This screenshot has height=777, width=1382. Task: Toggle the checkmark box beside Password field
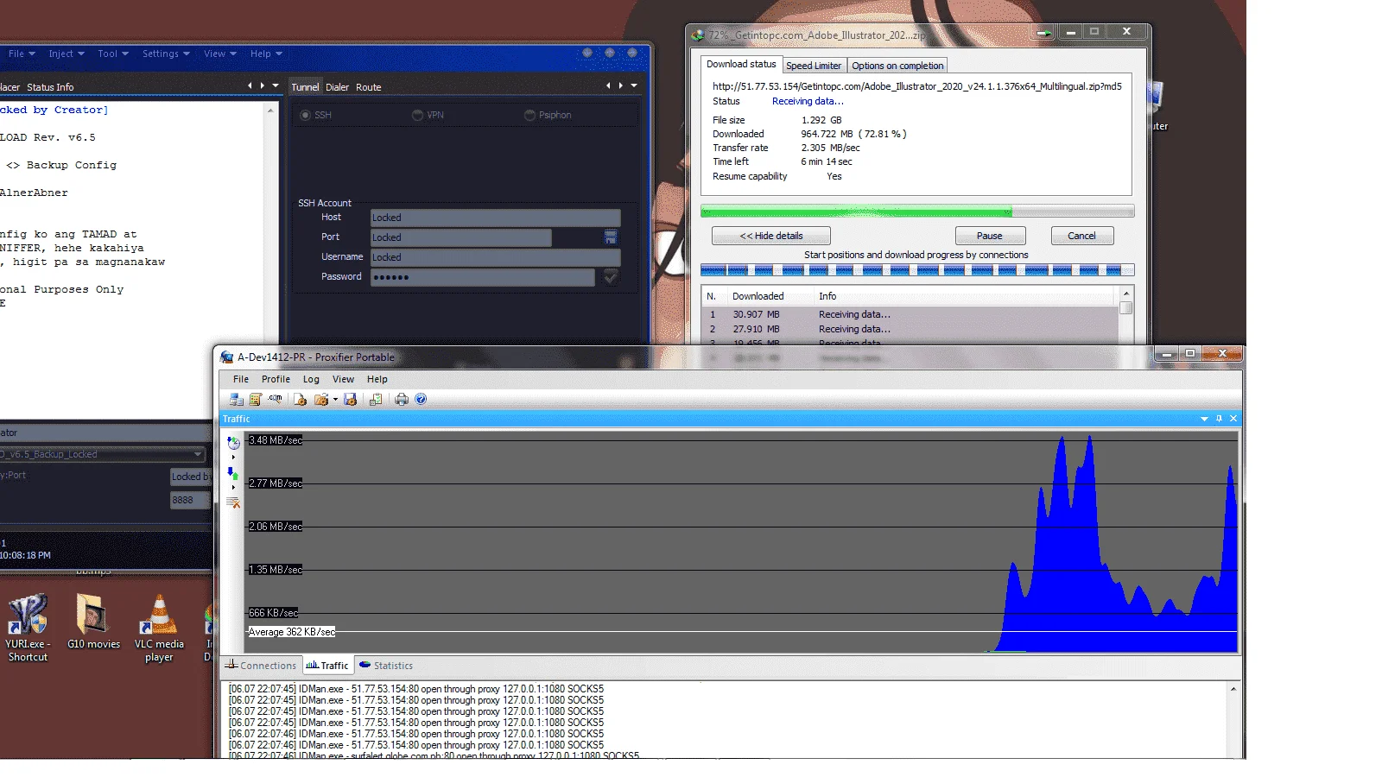point(611,277)
